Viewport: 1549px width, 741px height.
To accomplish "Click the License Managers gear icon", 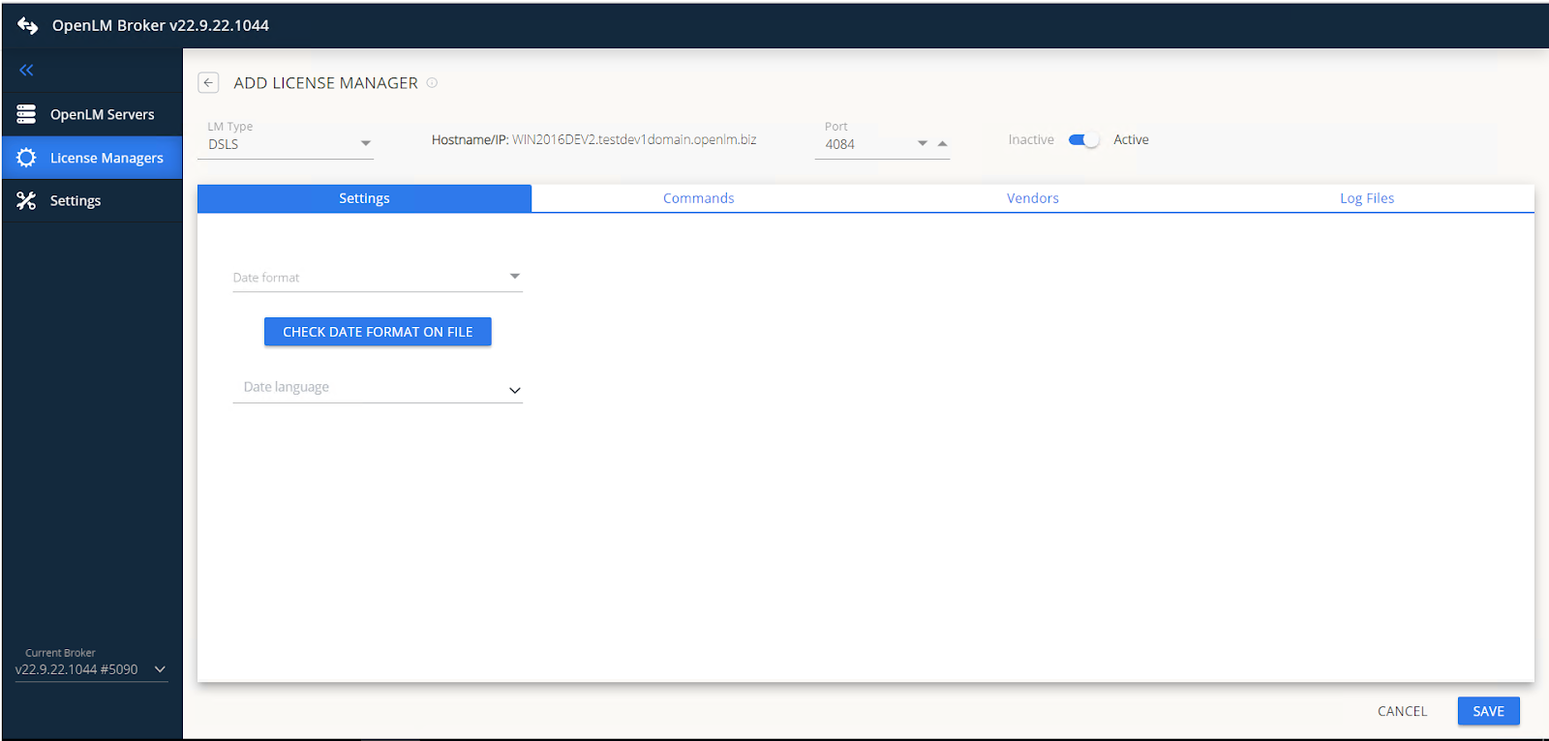I will click(26, 158).
